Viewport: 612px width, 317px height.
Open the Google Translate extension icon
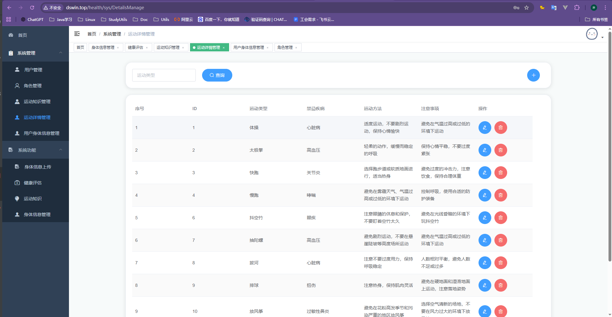coord(554,8)
